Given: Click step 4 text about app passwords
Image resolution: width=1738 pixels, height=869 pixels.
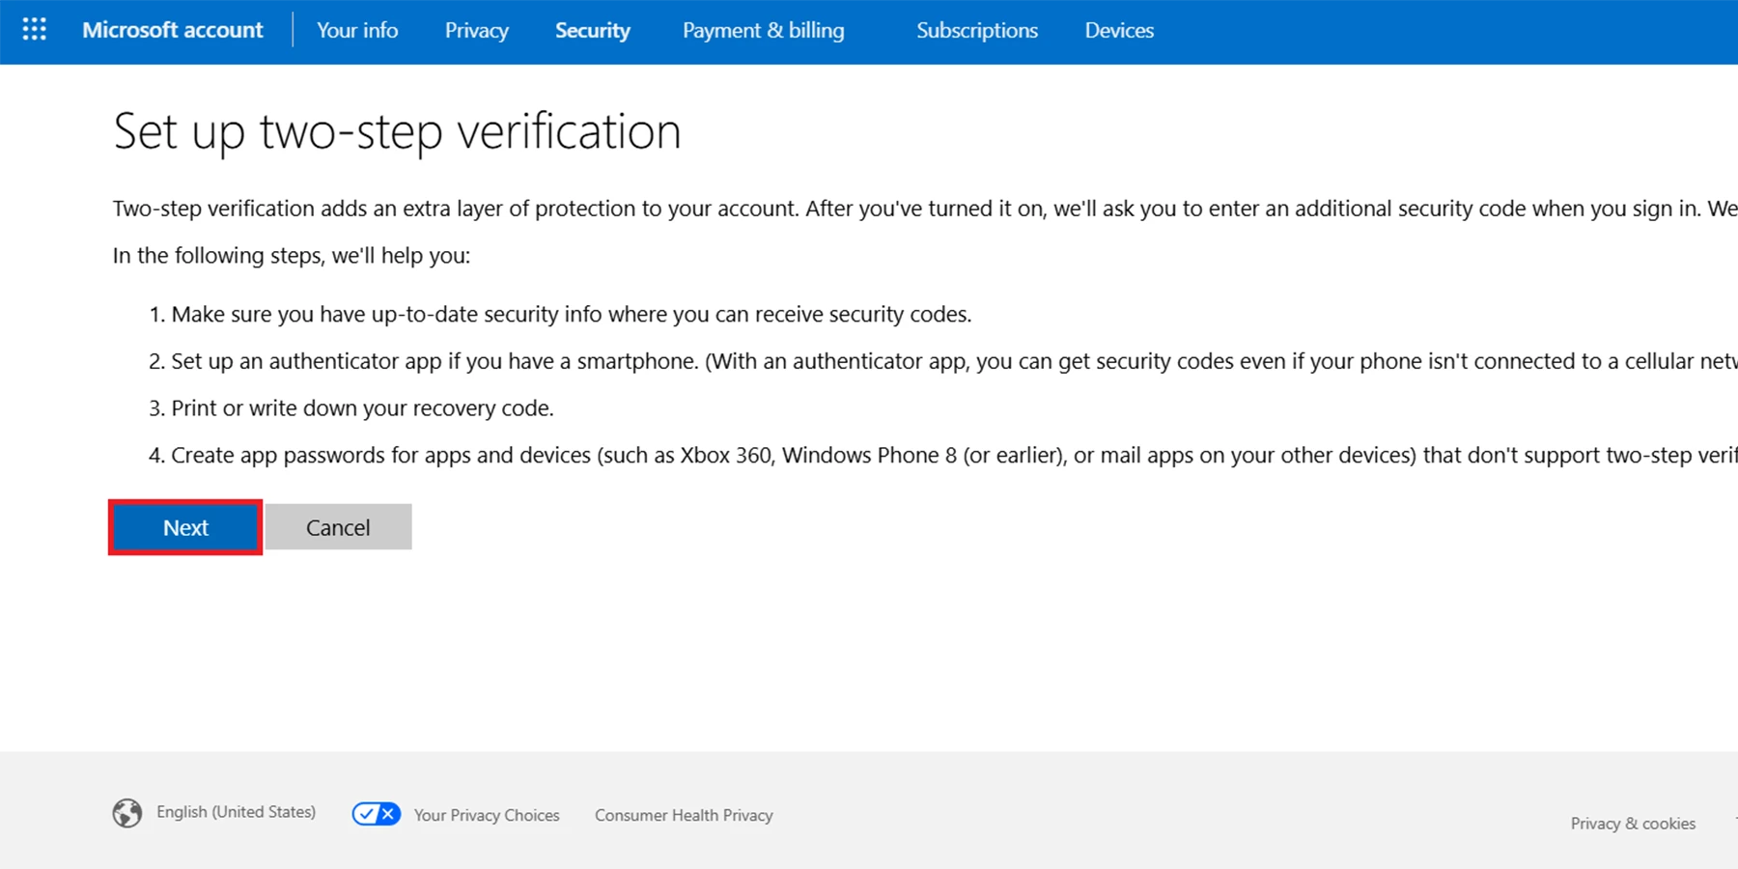Looking at the screenshot, I should pos(954,455).
